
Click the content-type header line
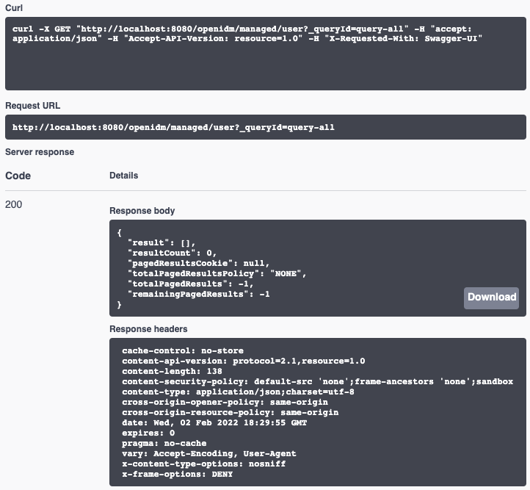click(239, 392)
